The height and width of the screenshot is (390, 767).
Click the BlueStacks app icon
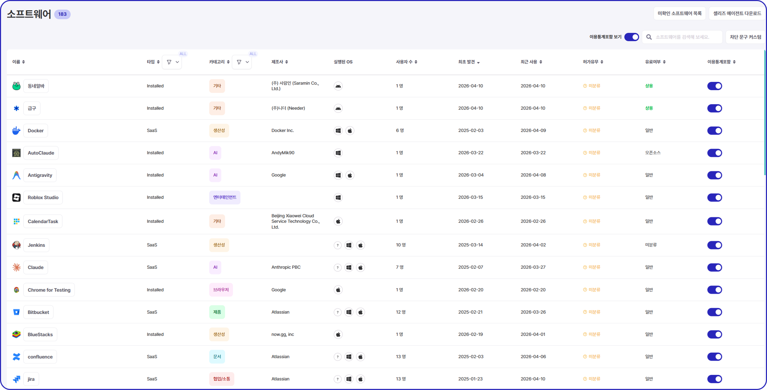pos(16,334)
